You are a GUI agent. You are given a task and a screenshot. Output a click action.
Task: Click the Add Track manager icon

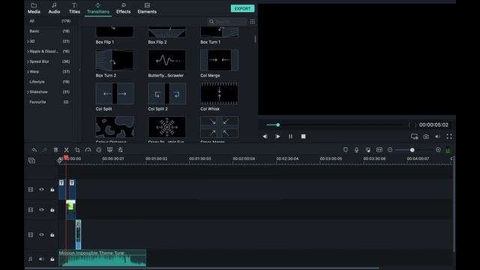pos(31,160)
